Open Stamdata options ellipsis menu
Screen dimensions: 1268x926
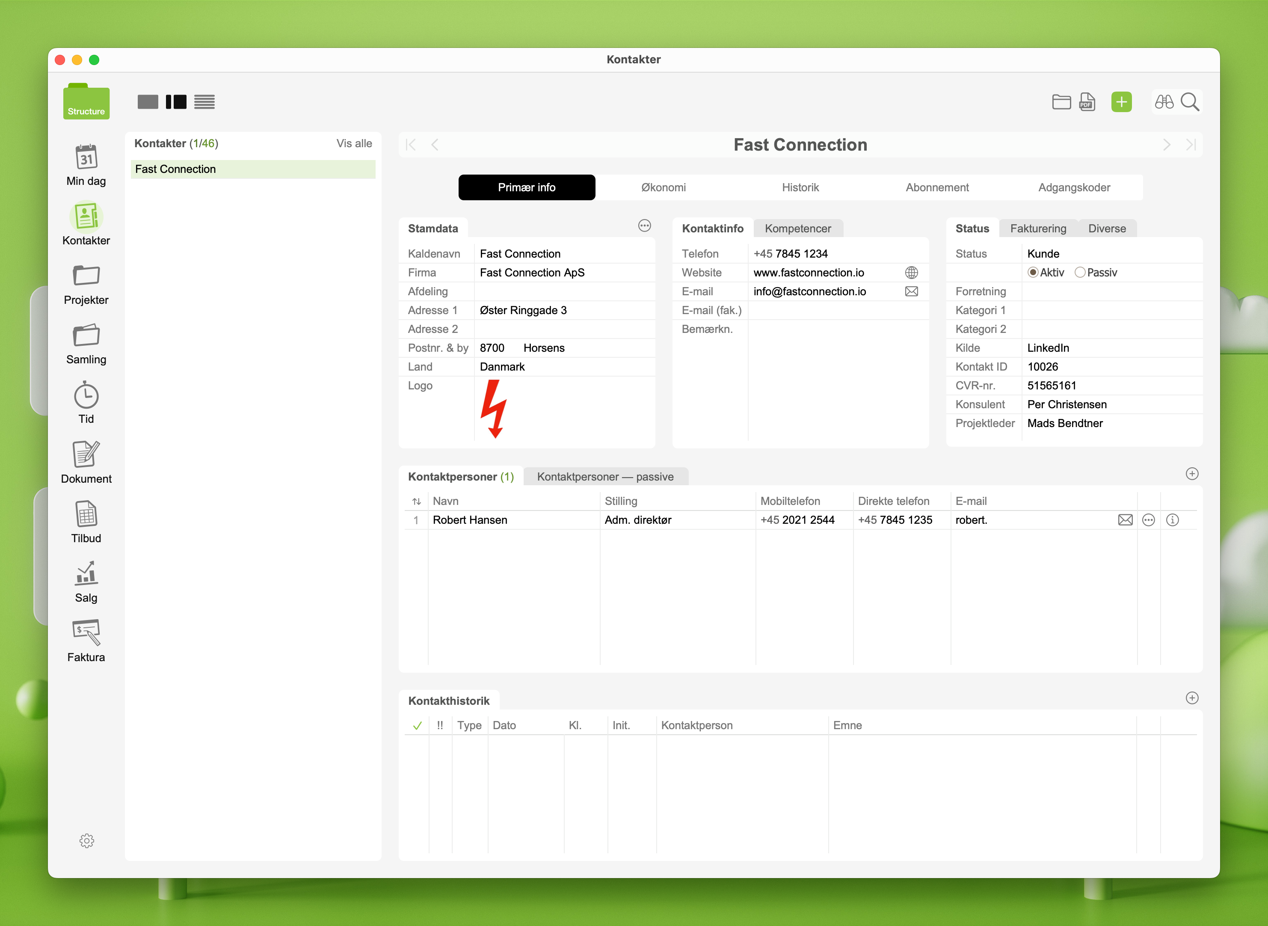644,226
